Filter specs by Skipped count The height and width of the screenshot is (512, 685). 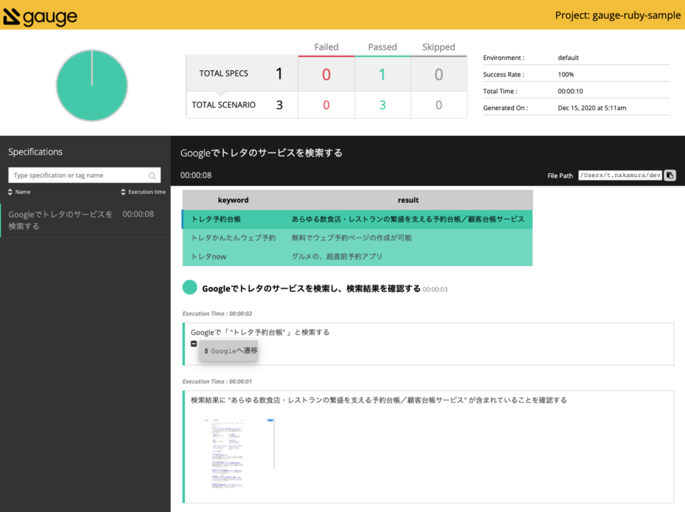(438, 74)
